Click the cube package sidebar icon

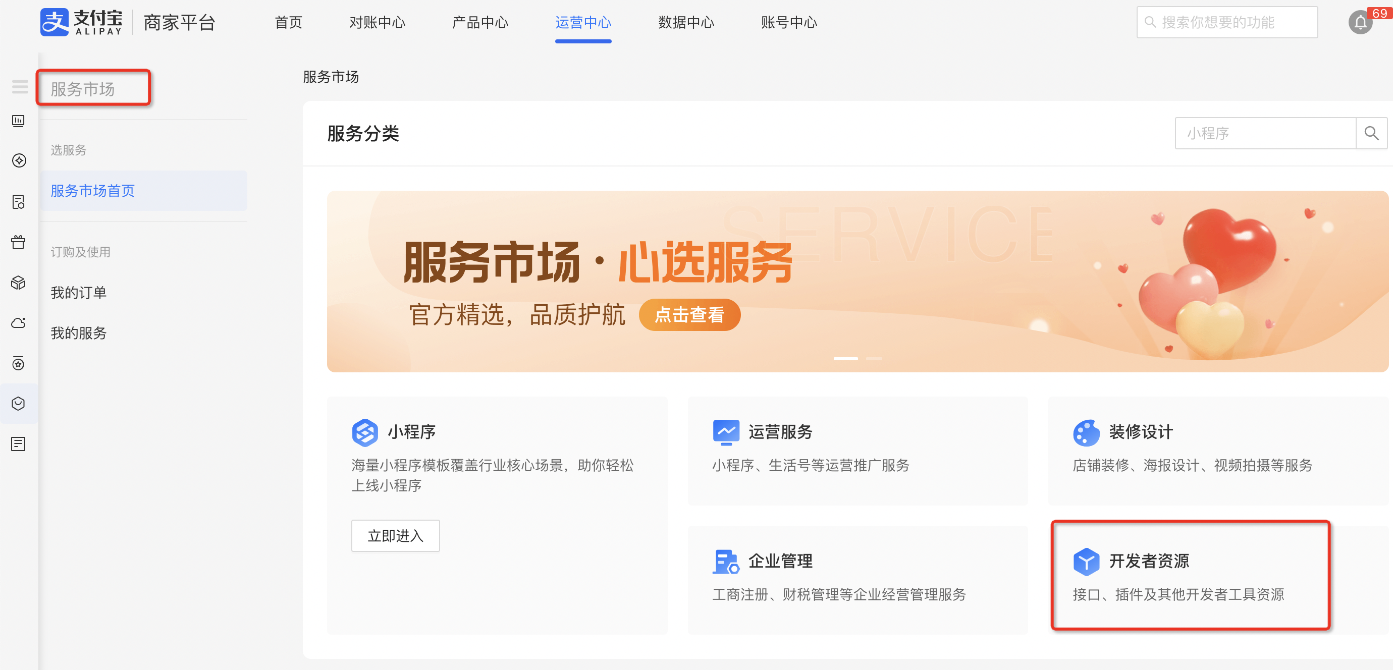(x=18, y=282)
